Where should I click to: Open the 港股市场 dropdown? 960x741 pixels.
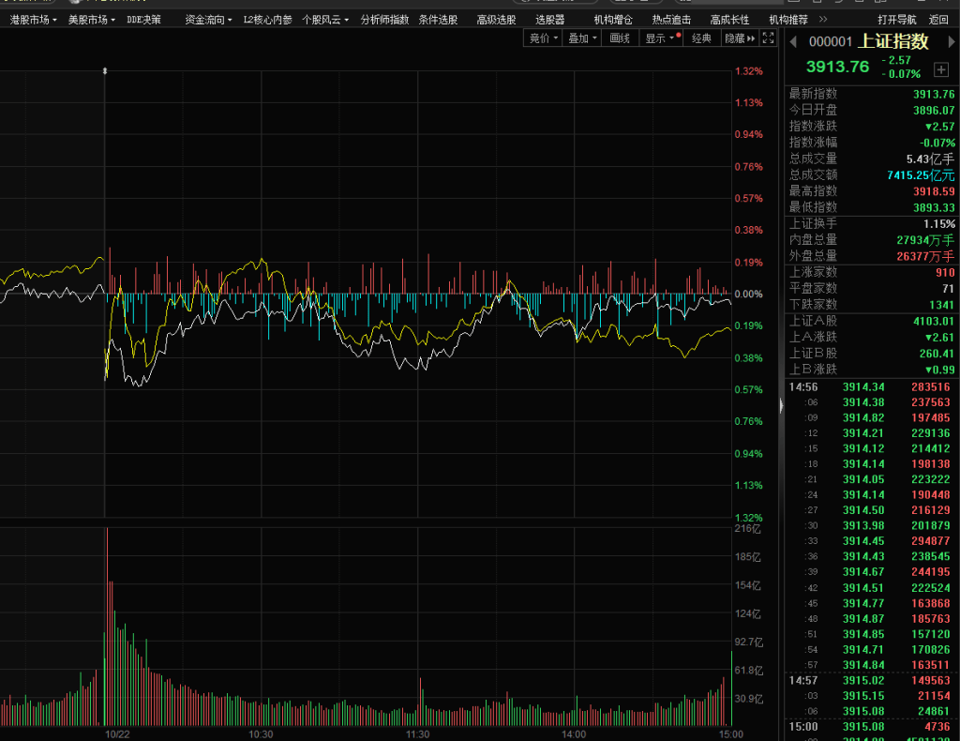(33, 19)
